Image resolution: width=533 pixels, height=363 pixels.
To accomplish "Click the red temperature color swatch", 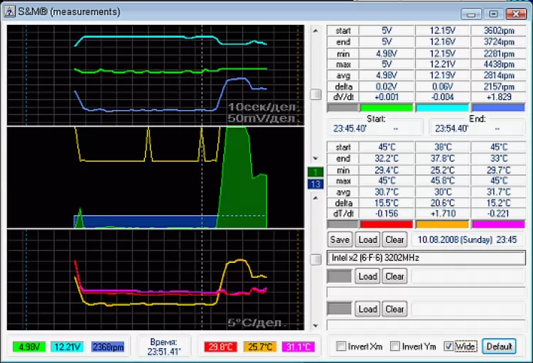I will [x=387, y=224].
